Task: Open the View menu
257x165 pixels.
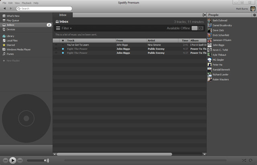Action: tap(17, 3)
